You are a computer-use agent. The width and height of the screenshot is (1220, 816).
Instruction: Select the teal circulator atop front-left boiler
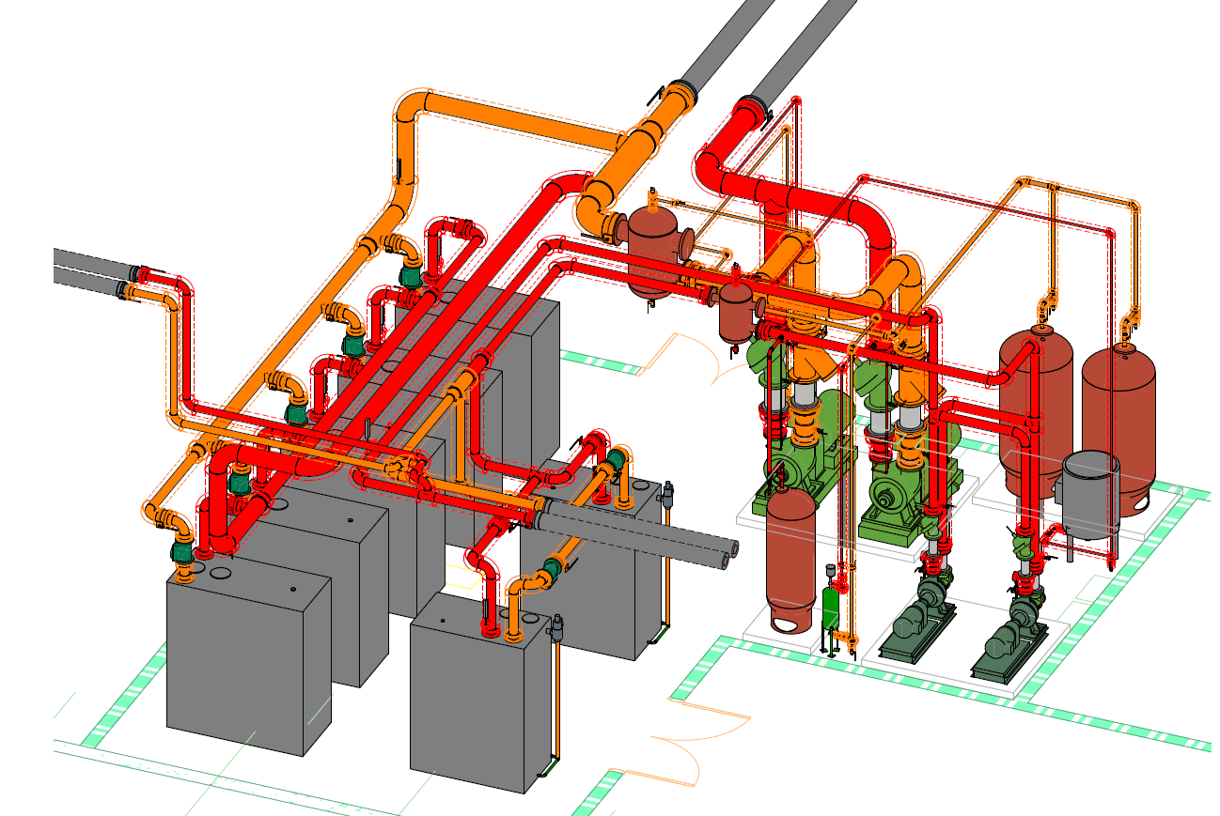(184, 551)
